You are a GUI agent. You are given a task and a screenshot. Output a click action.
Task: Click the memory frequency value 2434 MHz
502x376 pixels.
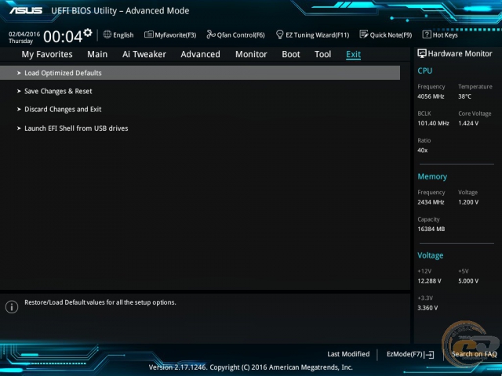[431, 202]
